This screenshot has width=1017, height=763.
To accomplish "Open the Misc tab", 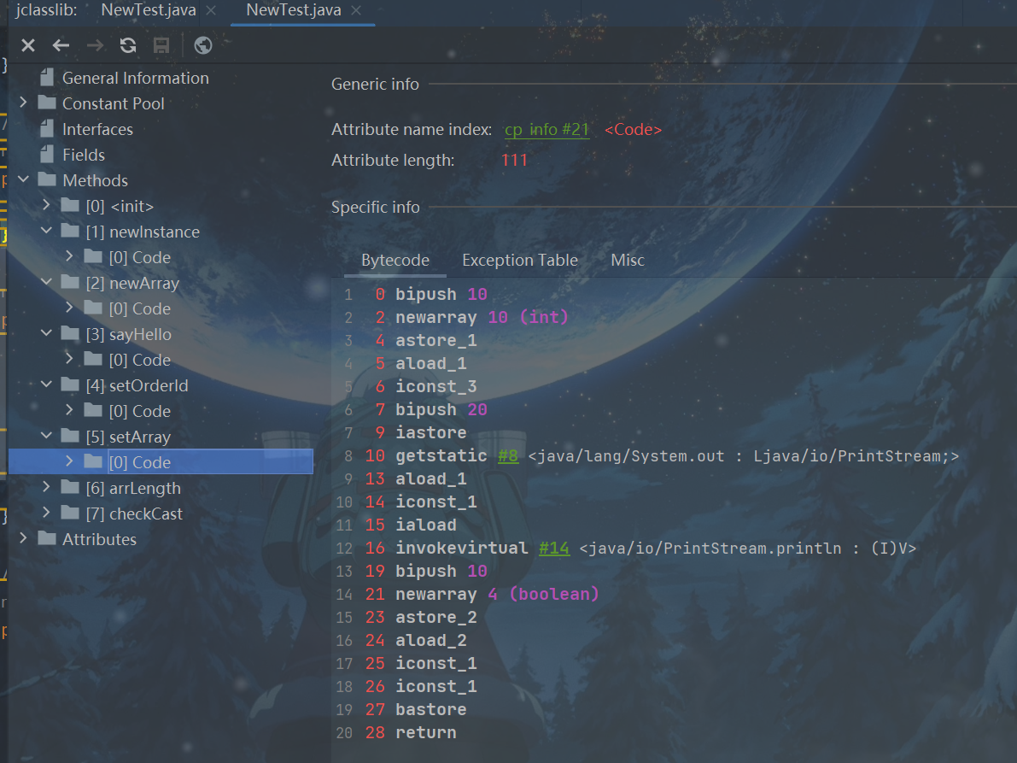I will [627, 261].
